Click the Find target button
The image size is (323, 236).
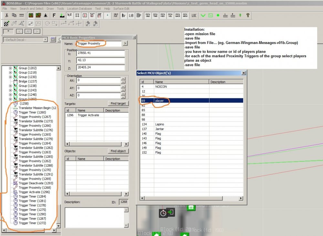[x=118, y=103]
